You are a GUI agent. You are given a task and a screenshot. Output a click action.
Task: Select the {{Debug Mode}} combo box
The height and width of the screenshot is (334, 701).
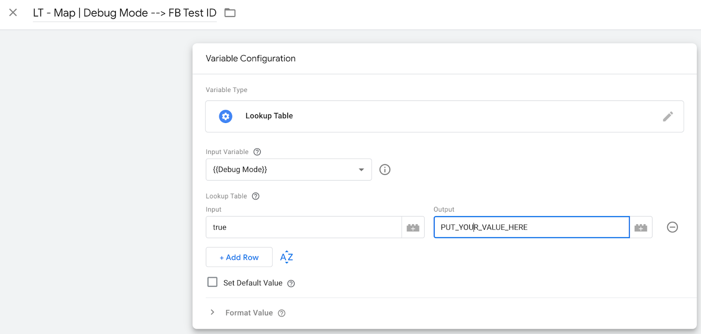[289, 169]
